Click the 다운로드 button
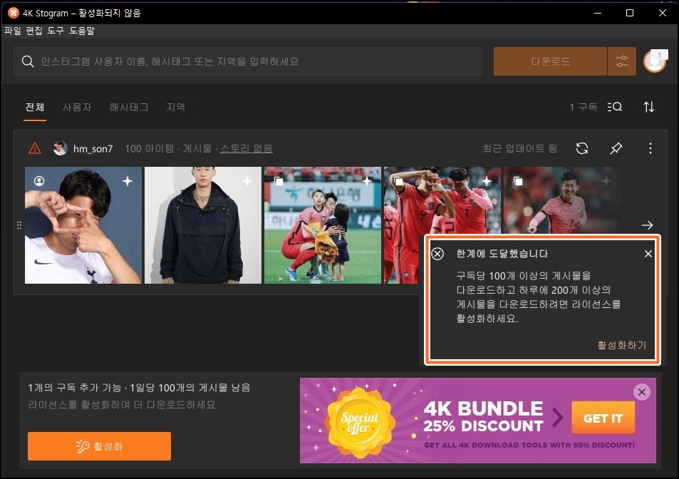The width and height of the screenshot is (679, 479). click(x=550, y=61)
